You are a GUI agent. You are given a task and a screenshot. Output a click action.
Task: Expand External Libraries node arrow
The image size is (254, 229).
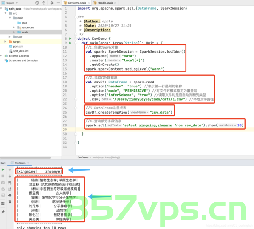coord(1,56)
